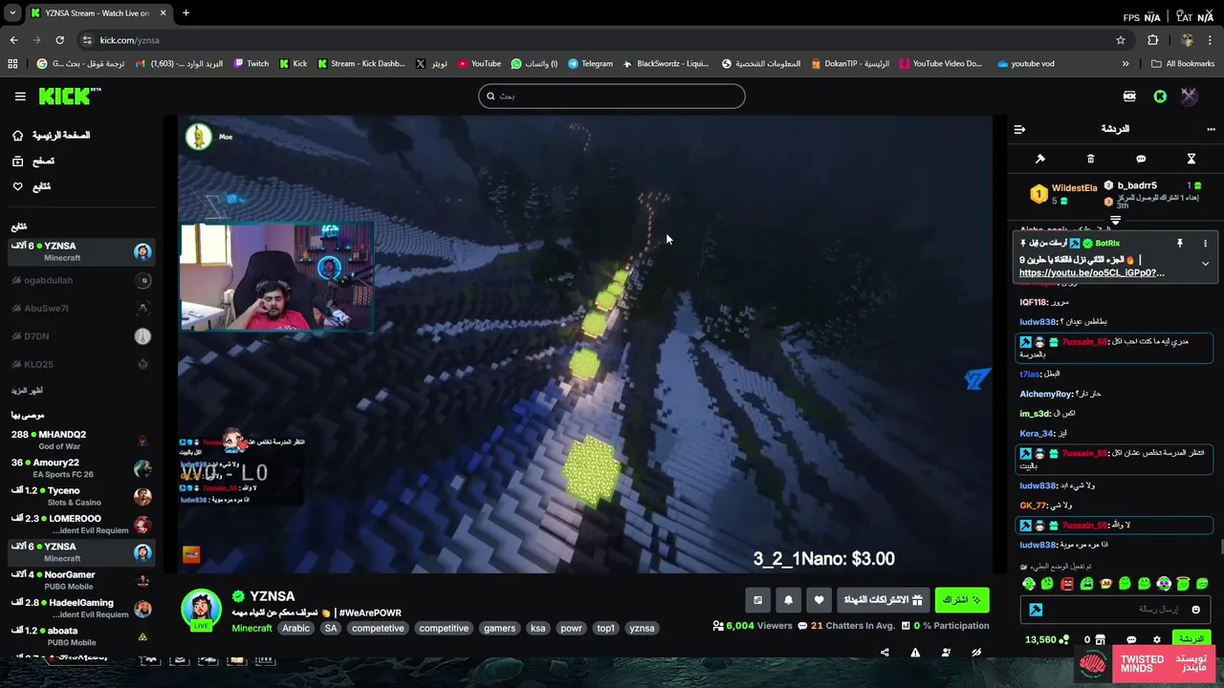Open the Kick hamburger menu

[20, 97]
